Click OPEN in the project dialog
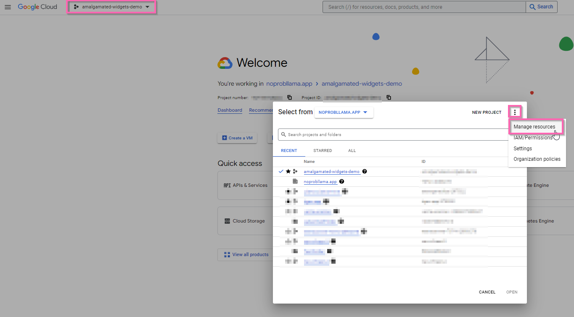Screen dimensions: 574x317 (512, 292)
